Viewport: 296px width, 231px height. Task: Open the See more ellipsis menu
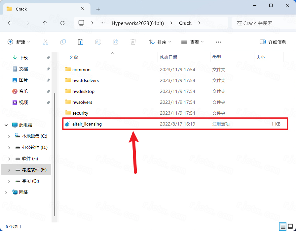pos(218,42)
